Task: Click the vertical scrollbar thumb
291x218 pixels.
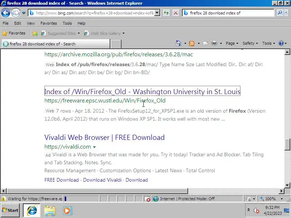Action: pos(287,144)
